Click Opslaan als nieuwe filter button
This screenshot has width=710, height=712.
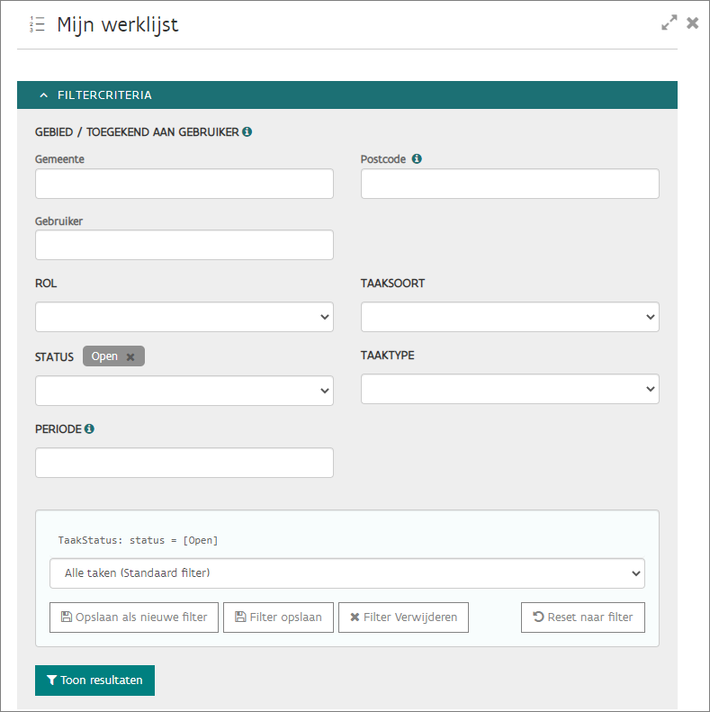134,617
